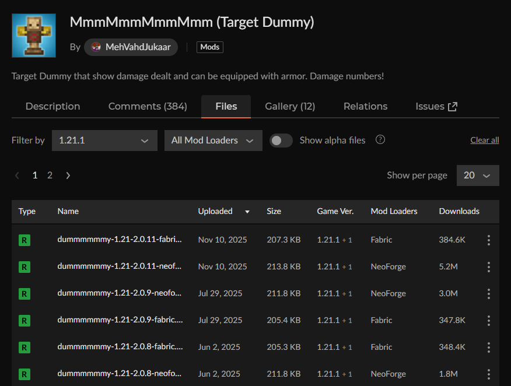Image resolution: width=511 pixels, height=386 pixels.
Task: Open the 1.21.1 game version filter dropdown
Action: (104, 141)
